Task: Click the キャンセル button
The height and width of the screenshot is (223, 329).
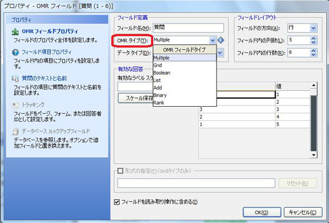Action: tap(303, 212)
